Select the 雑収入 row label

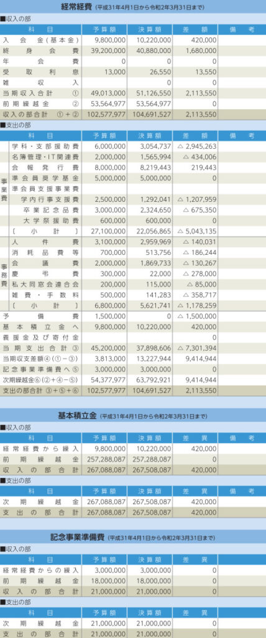40,83
